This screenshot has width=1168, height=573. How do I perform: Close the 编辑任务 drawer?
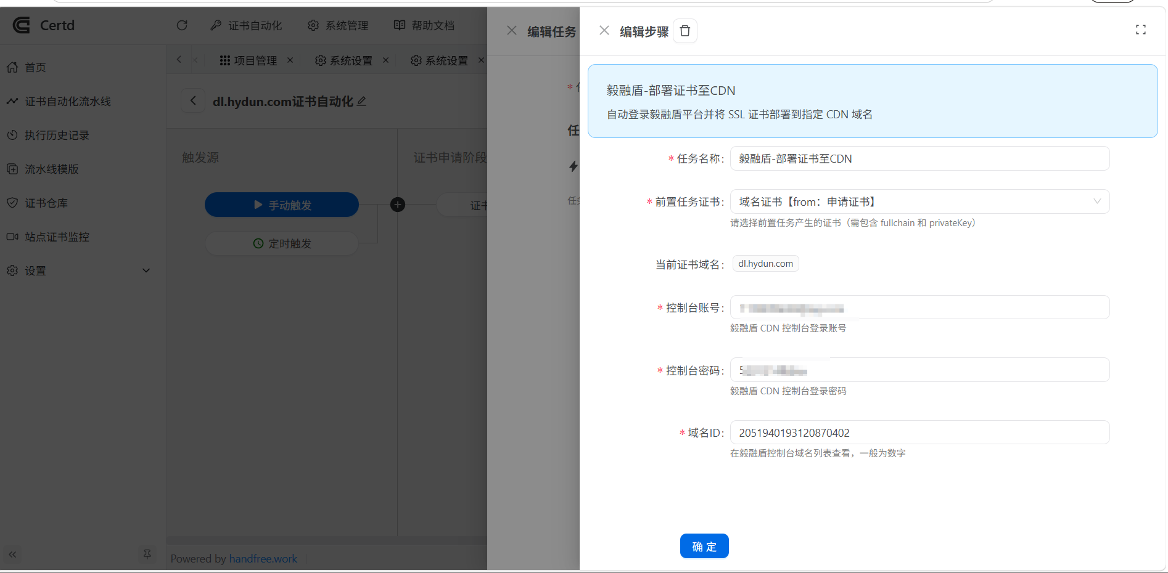tap(512, 31)
